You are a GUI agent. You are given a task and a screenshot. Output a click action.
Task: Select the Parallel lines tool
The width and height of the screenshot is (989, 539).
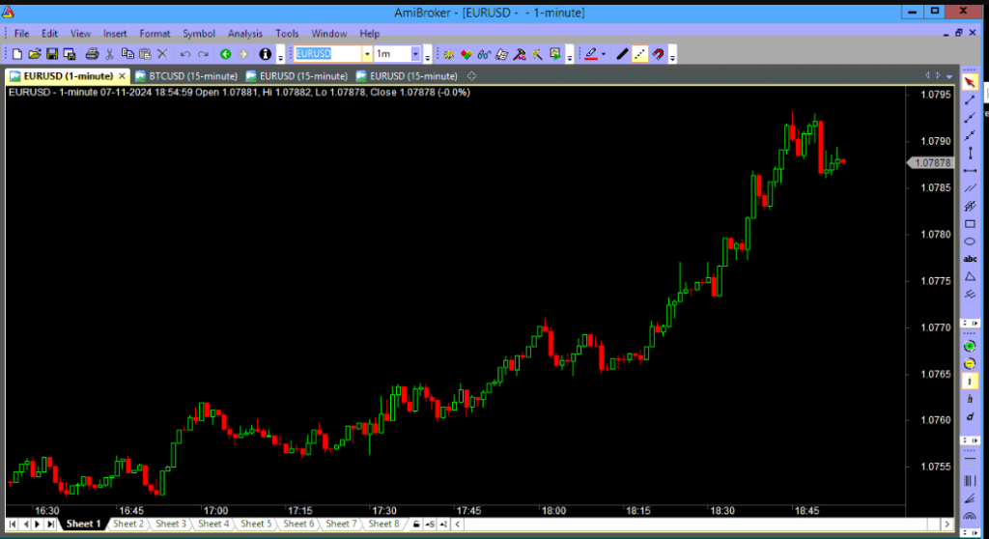tap(970, 188)
